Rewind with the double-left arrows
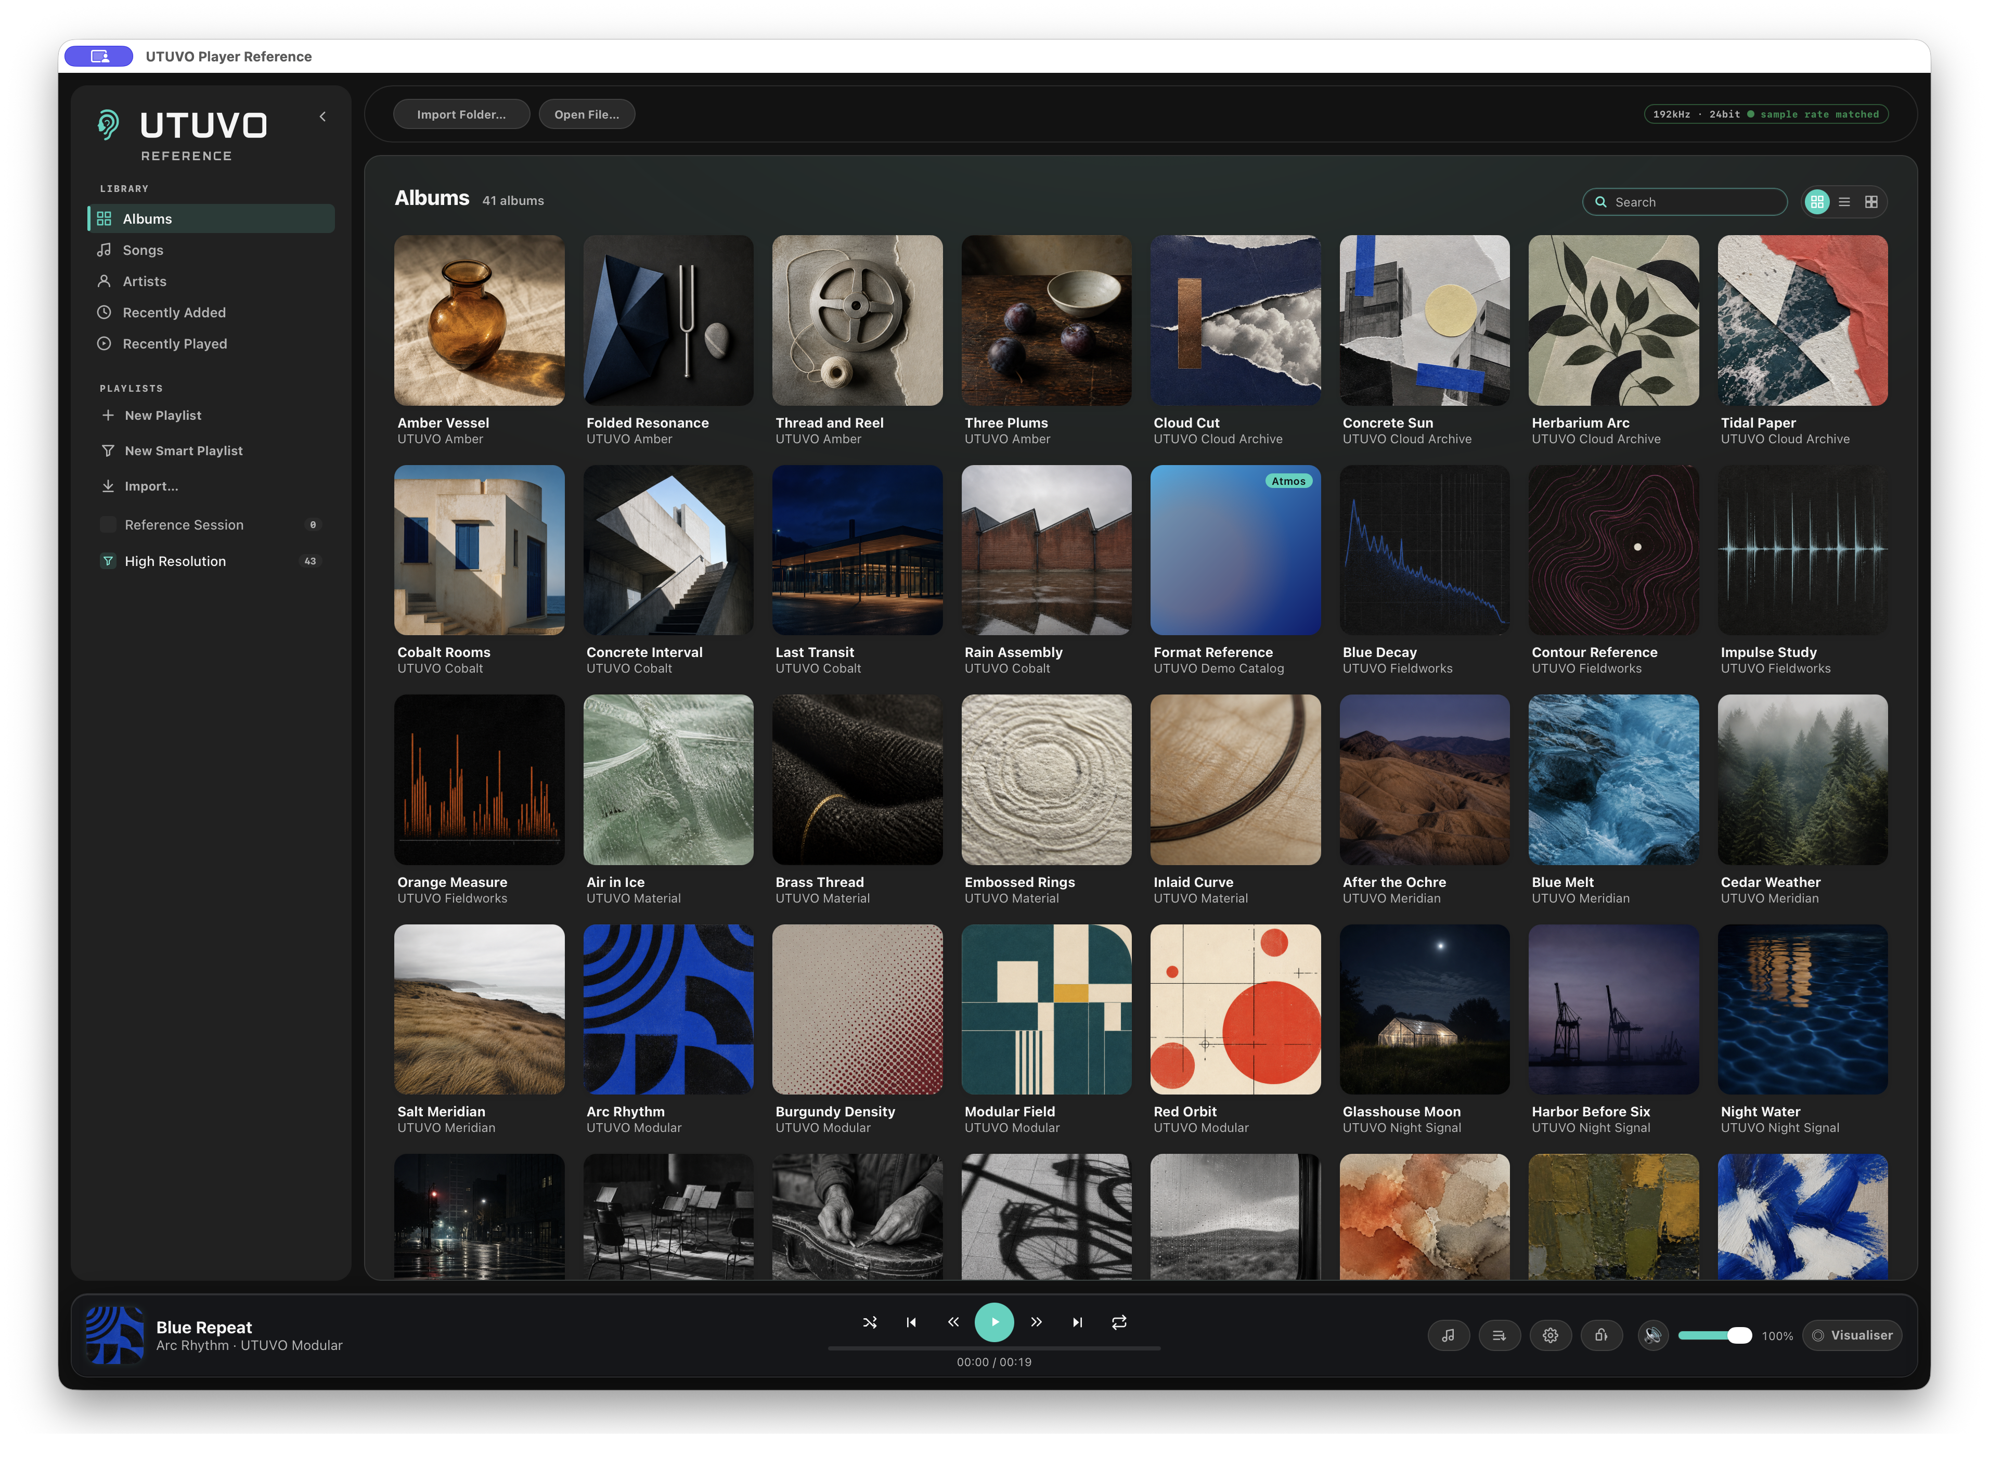This screenshot has height=1467, width=1989. coord(953,1322)
